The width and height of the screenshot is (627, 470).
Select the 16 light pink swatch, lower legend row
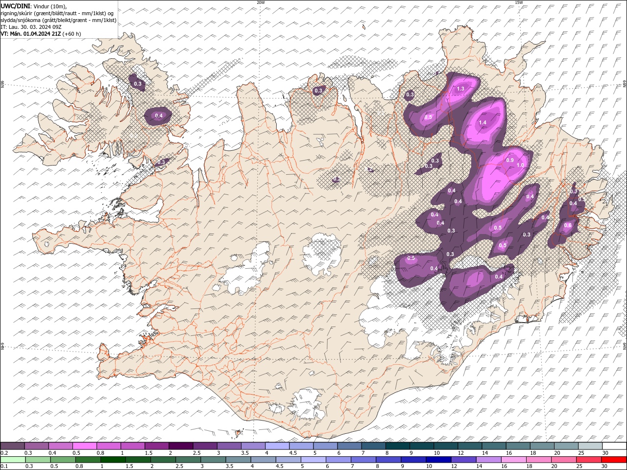(513, 460)
